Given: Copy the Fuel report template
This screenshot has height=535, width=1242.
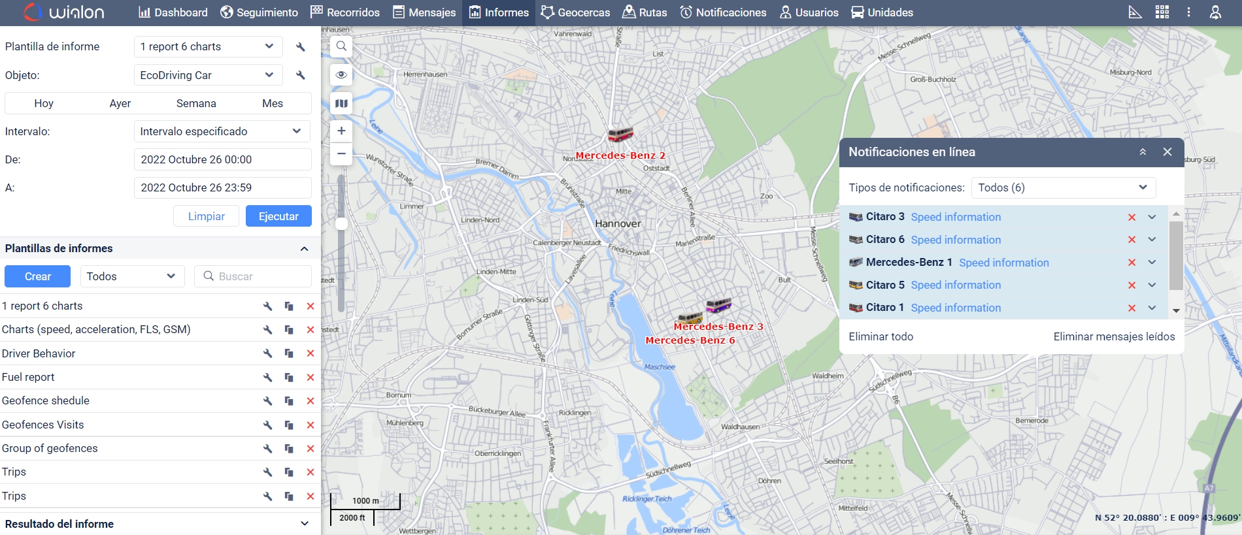Looking at the screenshot, I should pyautogui.click(x=289, y=378).
